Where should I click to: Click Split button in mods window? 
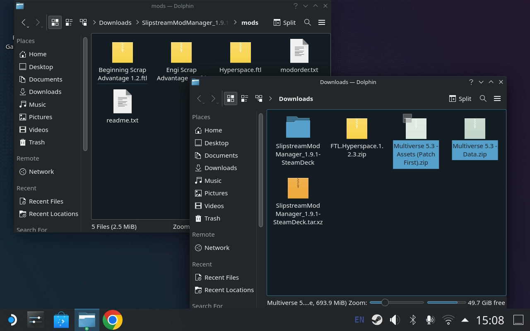click(284, 22)
